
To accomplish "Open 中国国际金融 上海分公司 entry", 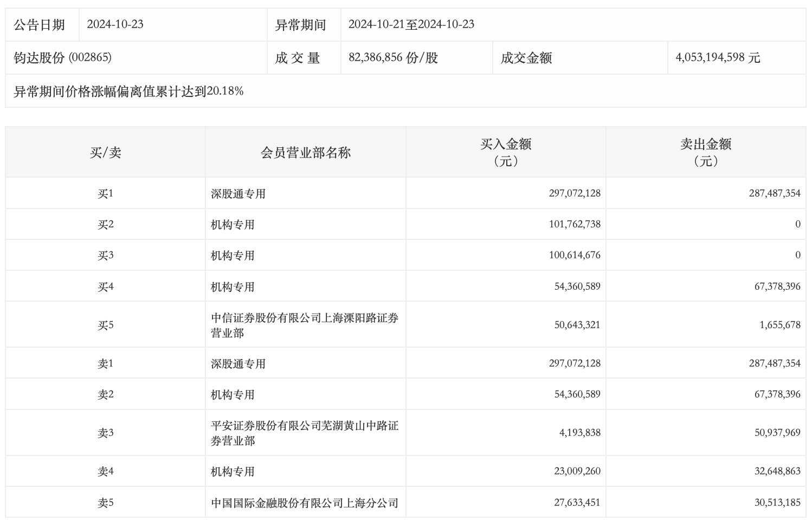I will pyautogui.click(x=304, y=503).
